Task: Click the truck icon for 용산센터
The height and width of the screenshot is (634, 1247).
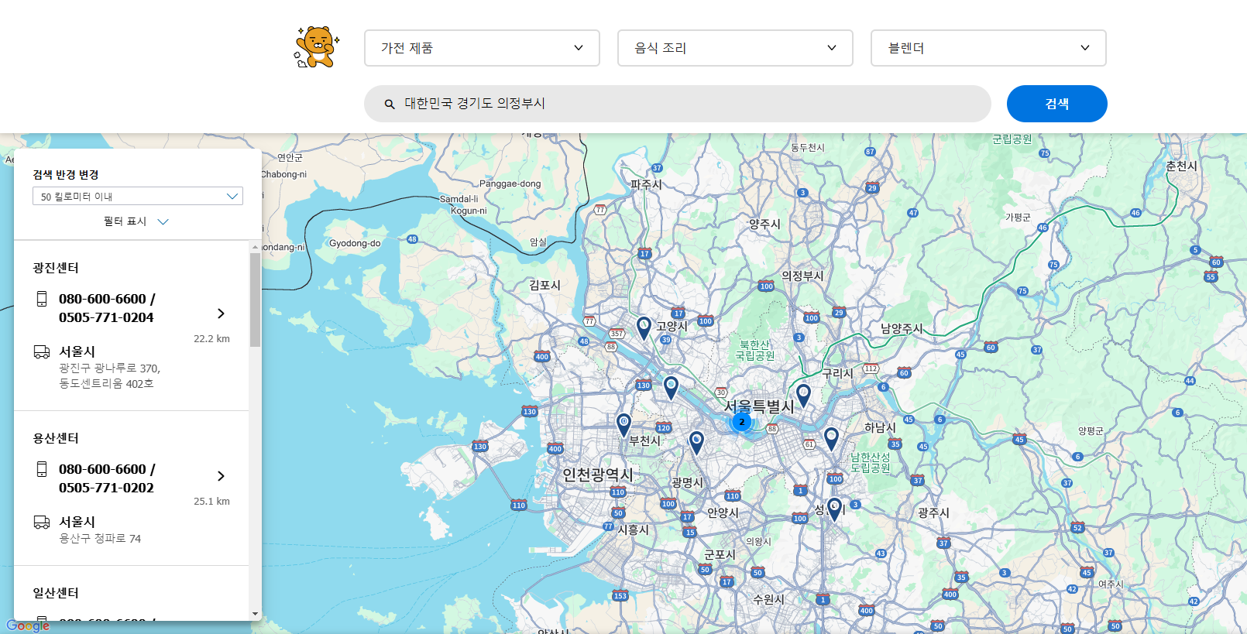Action: (42, 523)
